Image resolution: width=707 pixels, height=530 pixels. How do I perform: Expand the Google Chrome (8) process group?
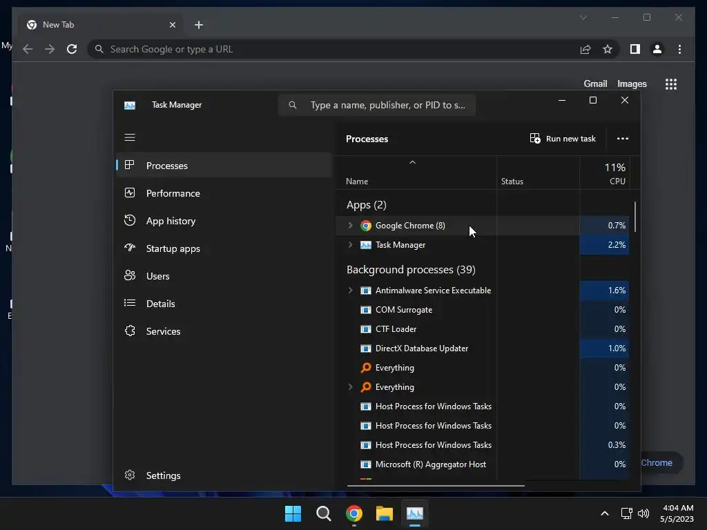point(350,226)
